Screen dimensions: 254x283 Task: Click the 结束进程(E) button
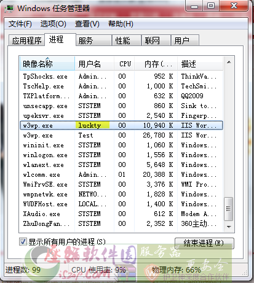[x=204, y=243]
